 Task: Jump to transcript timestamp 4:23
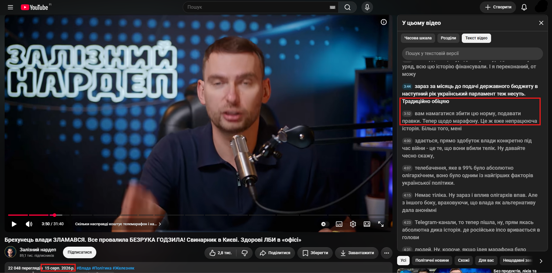407,223
